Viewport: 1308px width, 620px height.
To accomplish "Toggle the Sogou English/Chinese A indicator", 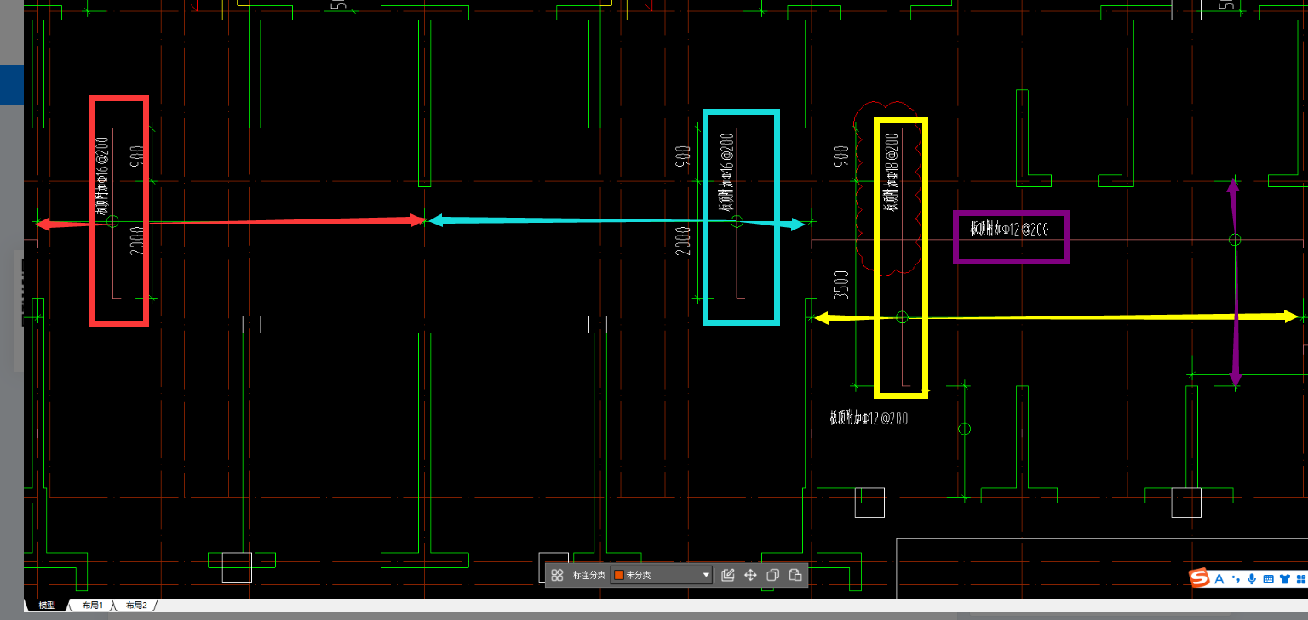I will tap(1219, 578).
